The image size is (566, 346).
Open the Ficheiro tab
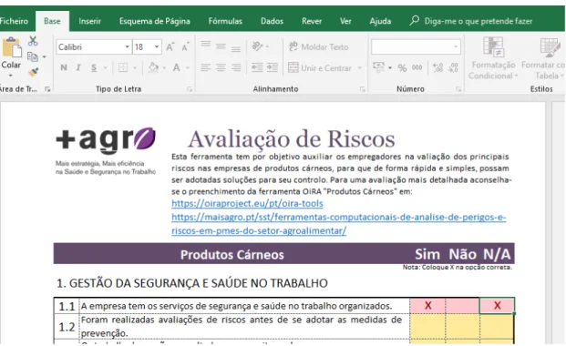(x=14, y=21)
